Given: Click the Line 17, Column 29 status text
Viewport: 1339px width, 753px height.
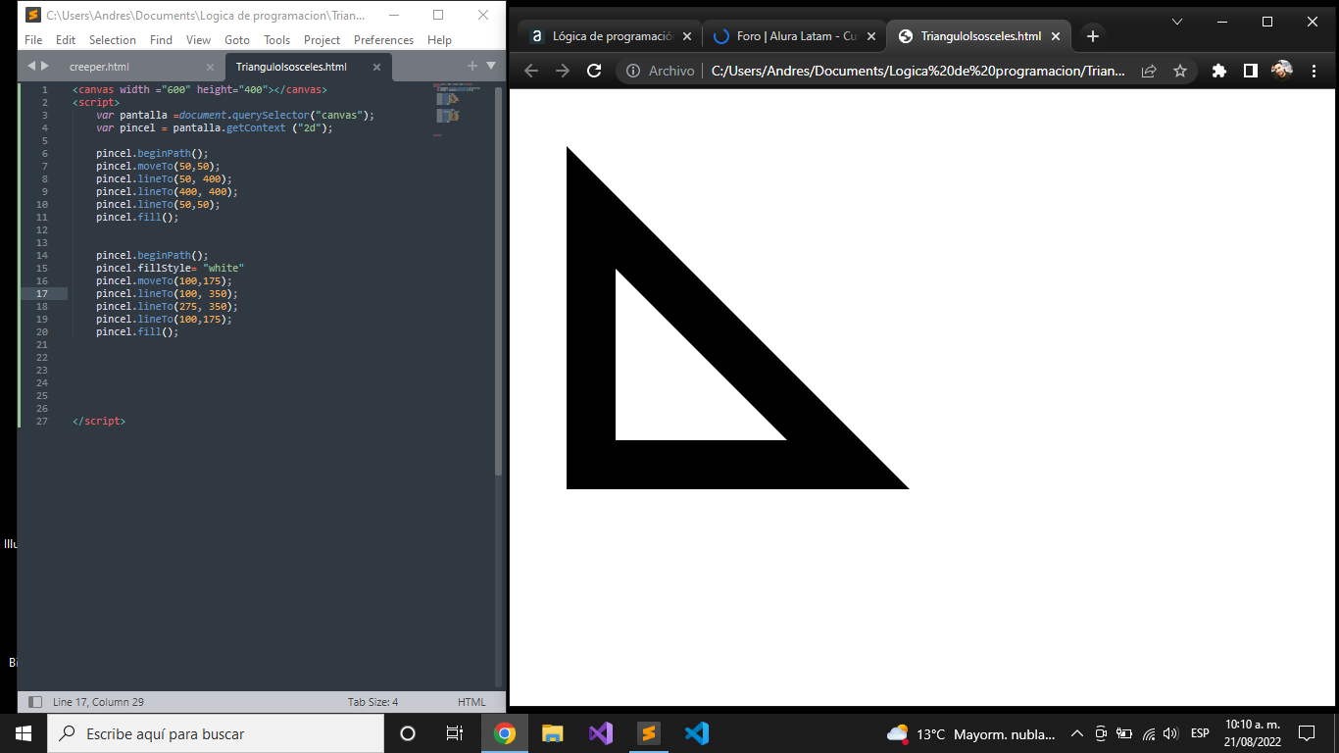Looking at the screenshot, I should tap(98, 702).
